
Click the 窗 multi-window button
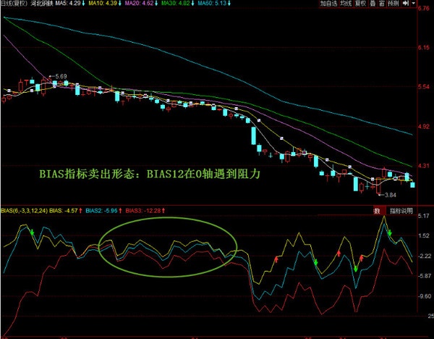point(382,4)
